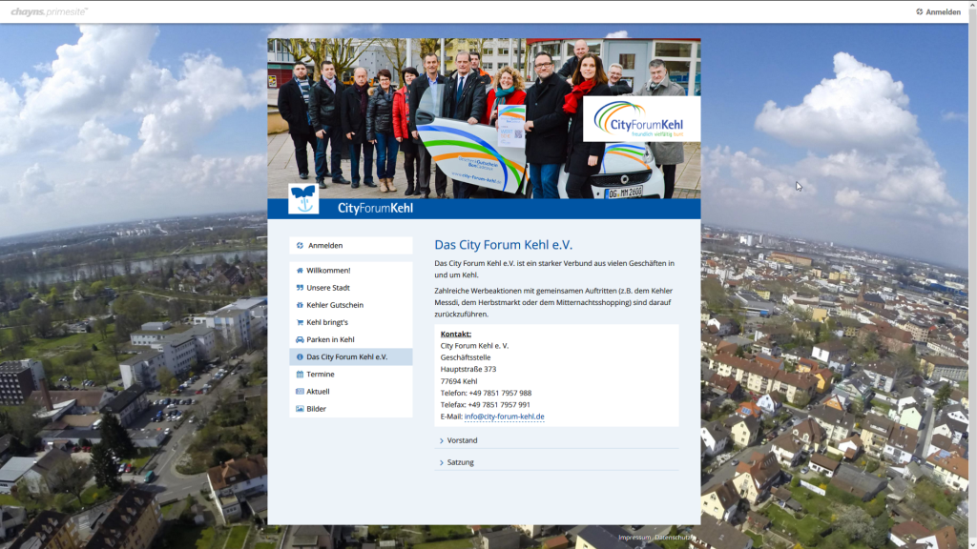977x549 pixels.
Task: Click the gift icon beside Kehler Gutschein
Action: (300, 305)
